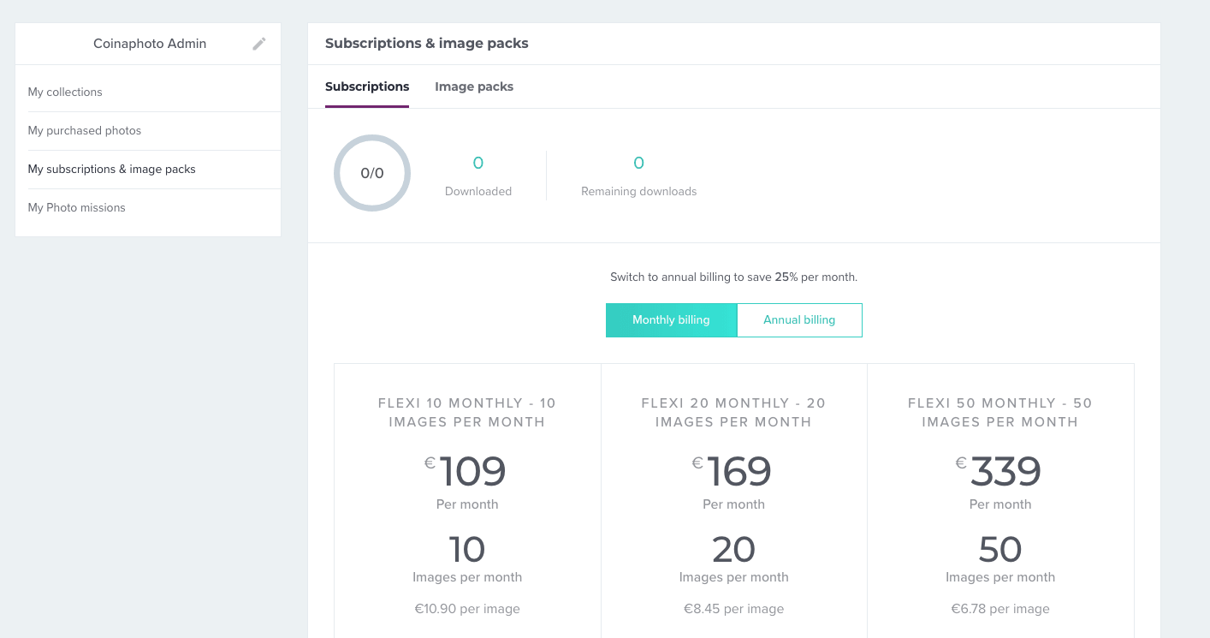Click the annual billing savings message
1210x638 pixels.
click(x=733, y=277)
